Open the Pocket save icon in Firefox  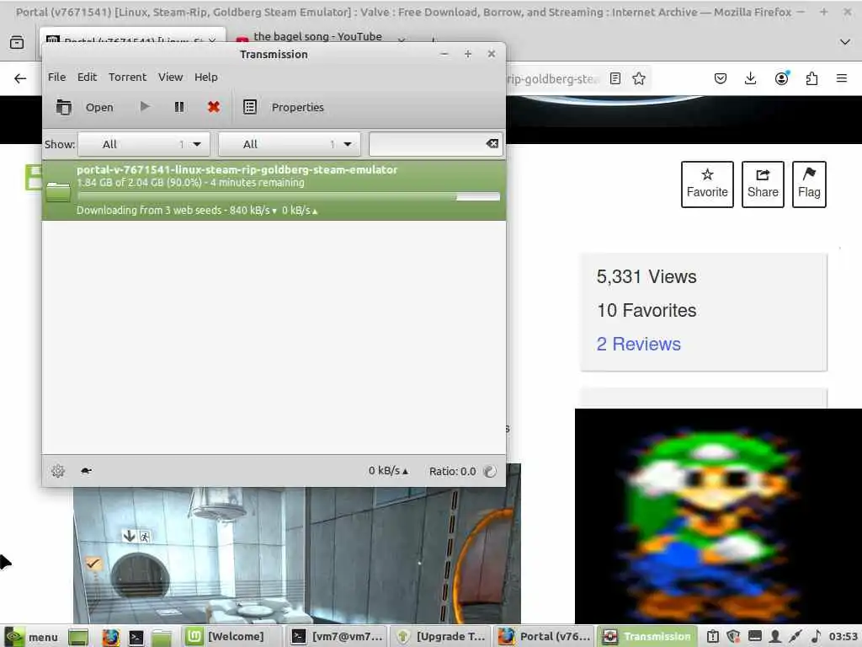[721, 78]
